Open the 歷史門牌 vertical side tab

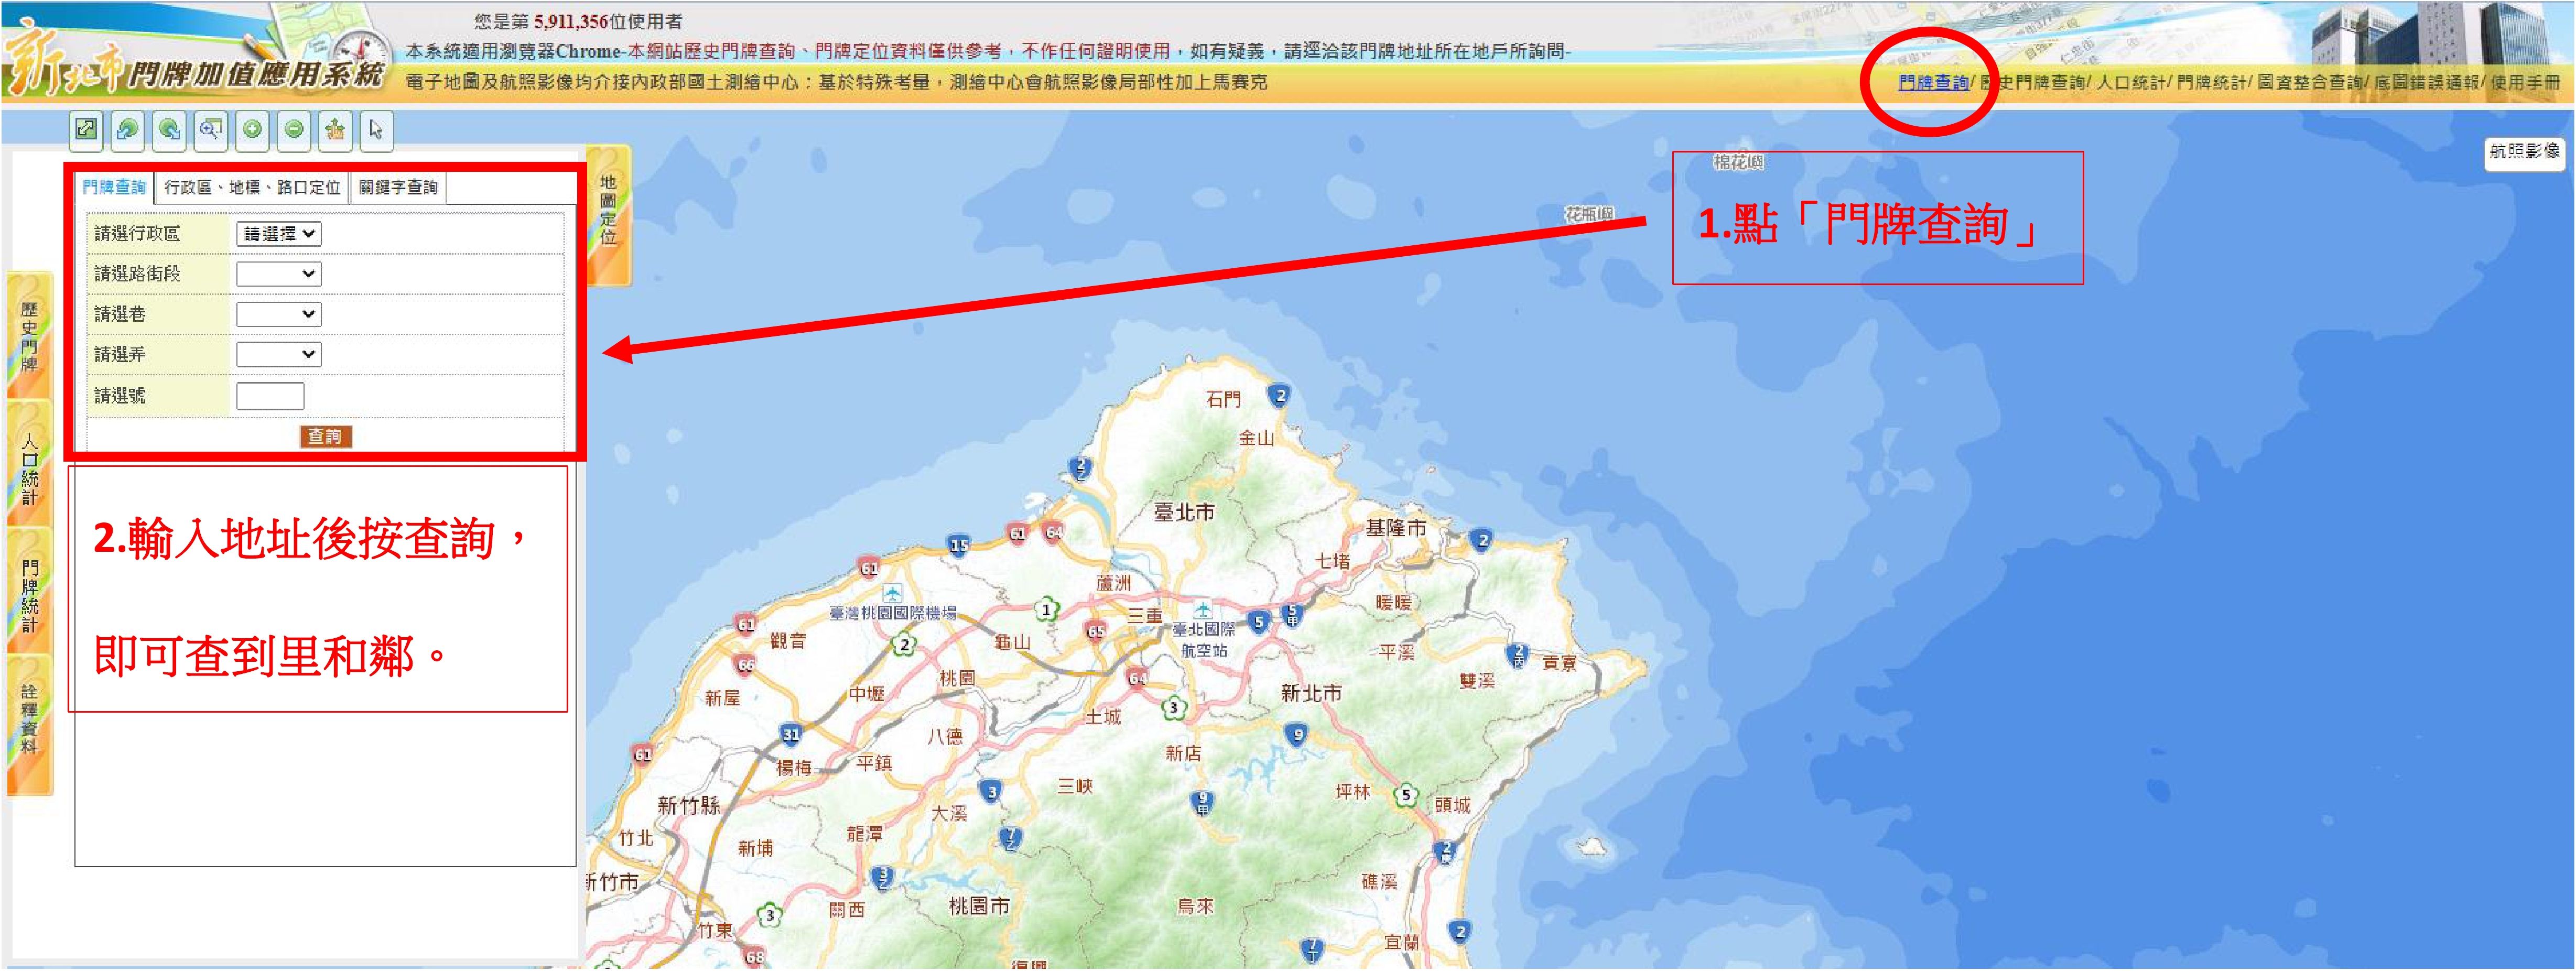pyautogui.click(x=30, y=337)
